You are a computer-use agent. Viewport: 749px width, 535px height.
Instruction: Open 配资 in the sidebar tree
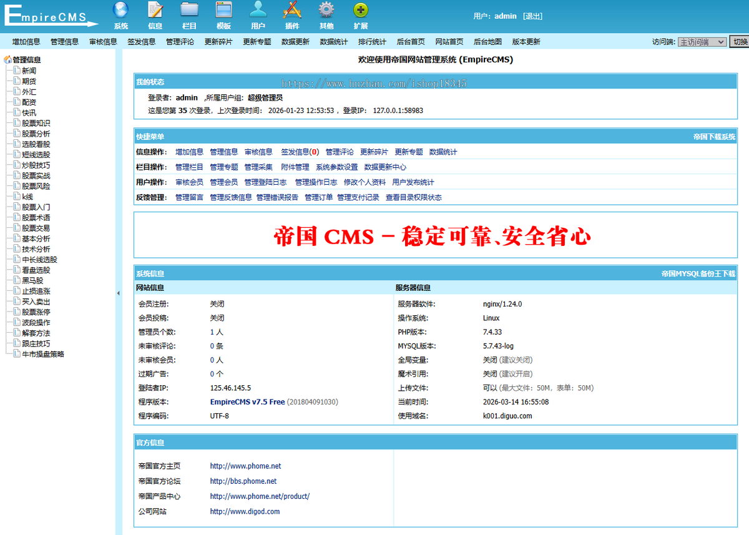29,102
